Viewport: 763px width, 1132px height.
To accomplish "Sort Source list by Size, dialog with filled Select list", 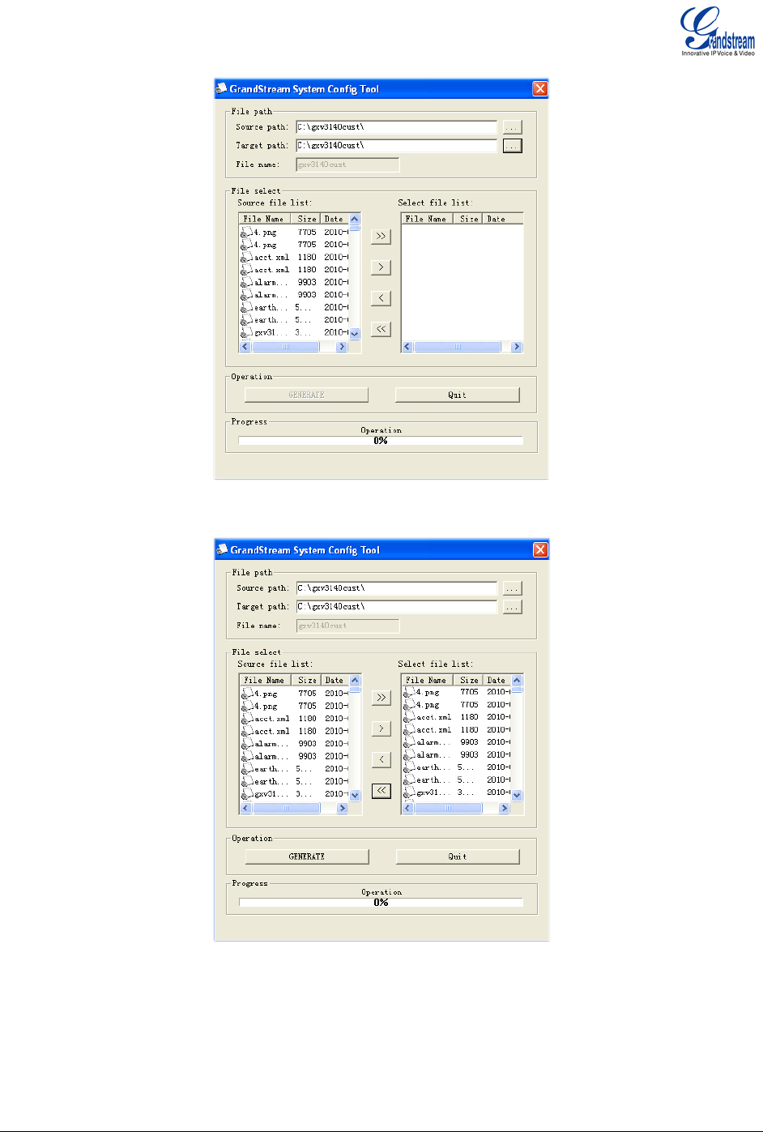I will [x=308, y=680].
